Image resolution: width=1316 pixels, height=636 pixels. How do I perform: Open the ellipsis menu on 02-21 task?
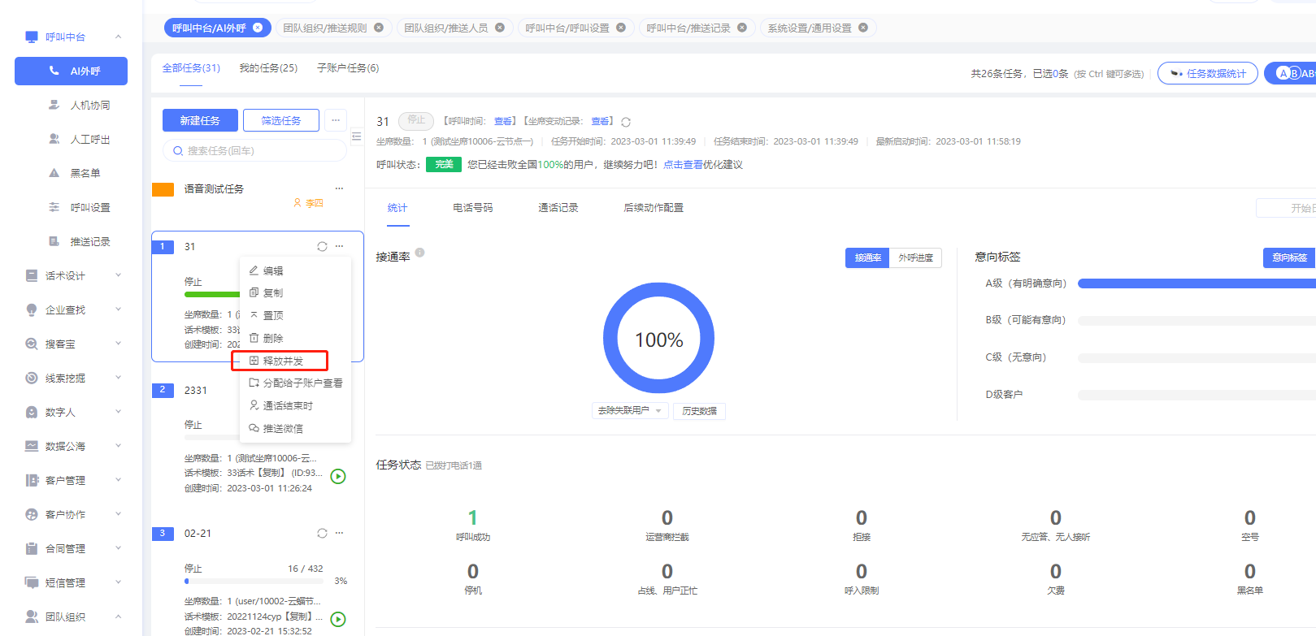[x=339, y=534]
